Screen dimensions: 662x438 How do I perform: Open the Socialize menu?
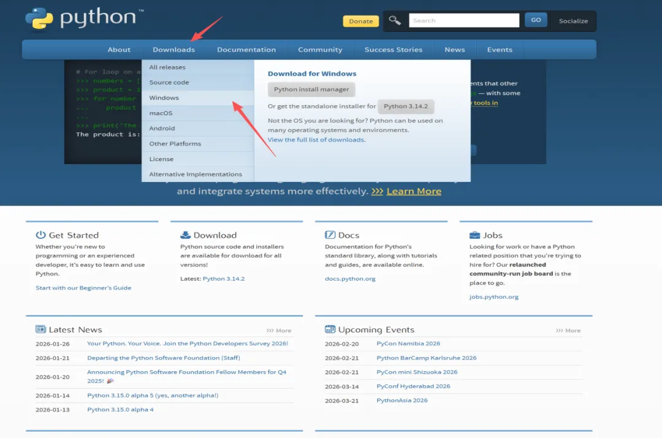tap(573, 21)
